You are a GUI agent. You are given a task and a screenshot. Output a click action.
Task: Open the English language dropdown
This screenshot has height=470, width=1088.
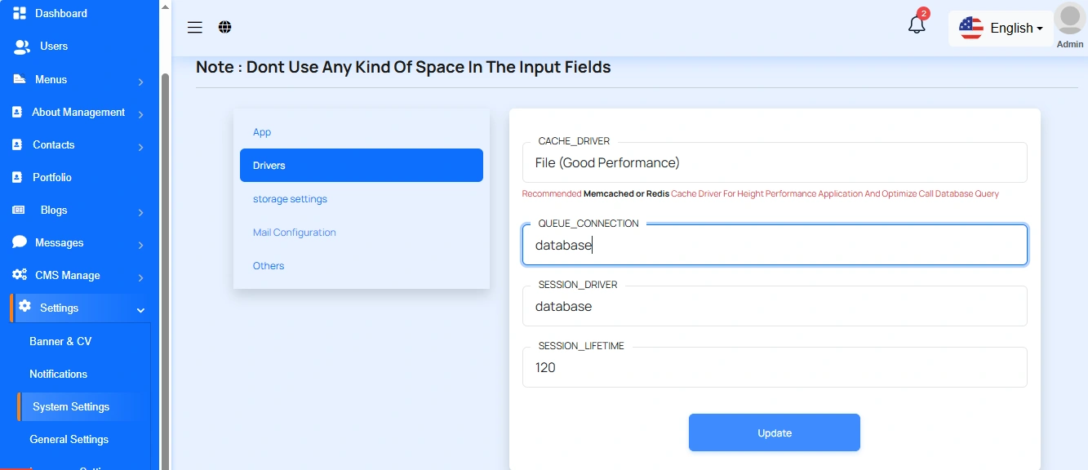tap(1002, 29)
